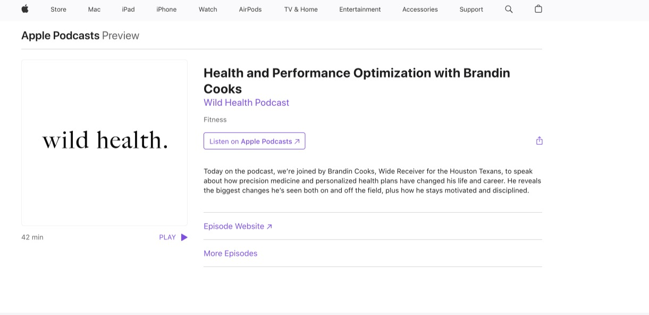Click Support in the top navigation

(471, 10)
